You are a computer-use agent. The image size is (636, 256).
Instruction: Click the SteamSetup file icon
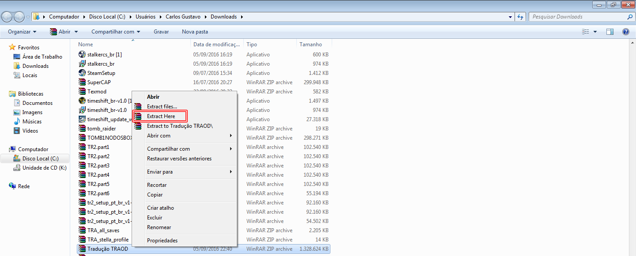pyautogui.click(x=82, y=73)
